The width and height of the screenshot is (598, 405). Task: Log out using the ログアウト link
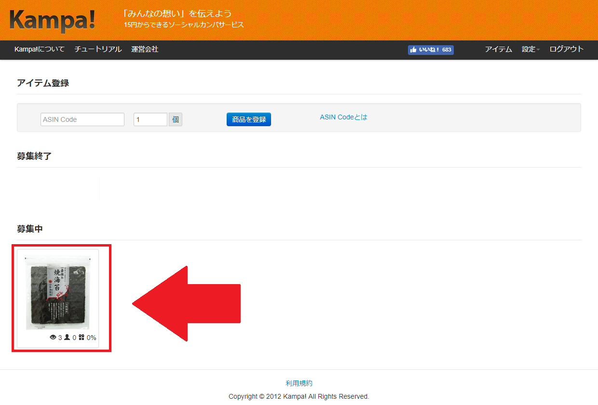point(566,49)
